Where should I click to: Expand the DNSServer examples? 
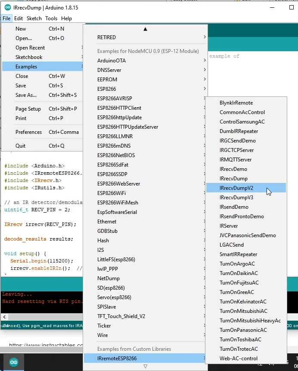click(146, 70)
